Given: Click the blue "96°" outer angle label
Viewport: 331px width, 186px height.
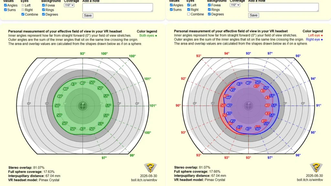Looking at the screenshot, I should pos(298,155).
